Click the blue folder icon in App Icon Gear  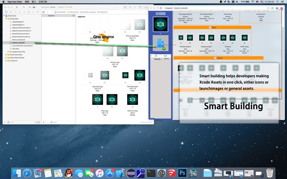tap(277, 8)
